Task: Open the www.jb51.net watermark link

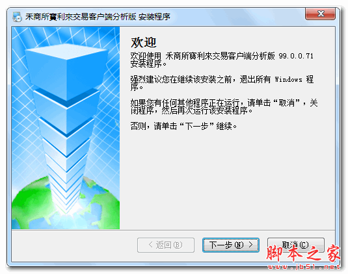Action: point(304,267)
